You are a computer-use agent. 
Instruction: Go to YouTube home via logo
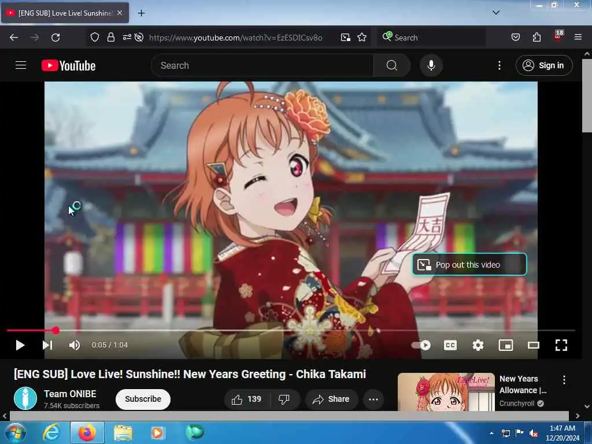(68, 65)
